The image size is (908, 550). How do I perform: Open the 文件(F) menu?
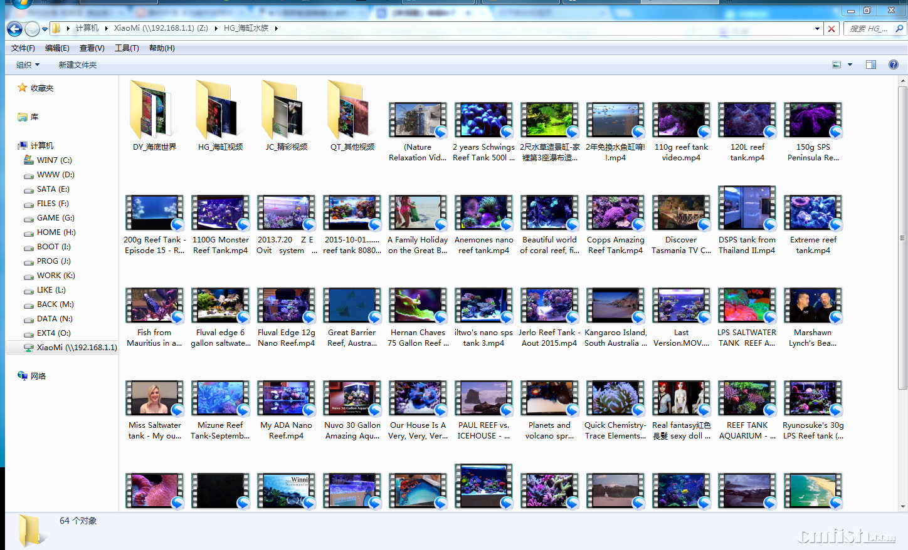[23, 48]
